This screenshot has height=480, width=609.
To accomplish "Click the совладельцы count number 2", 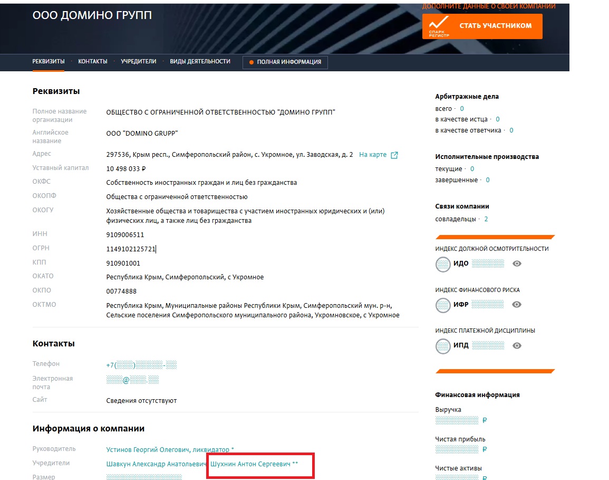I will (486, 219).
